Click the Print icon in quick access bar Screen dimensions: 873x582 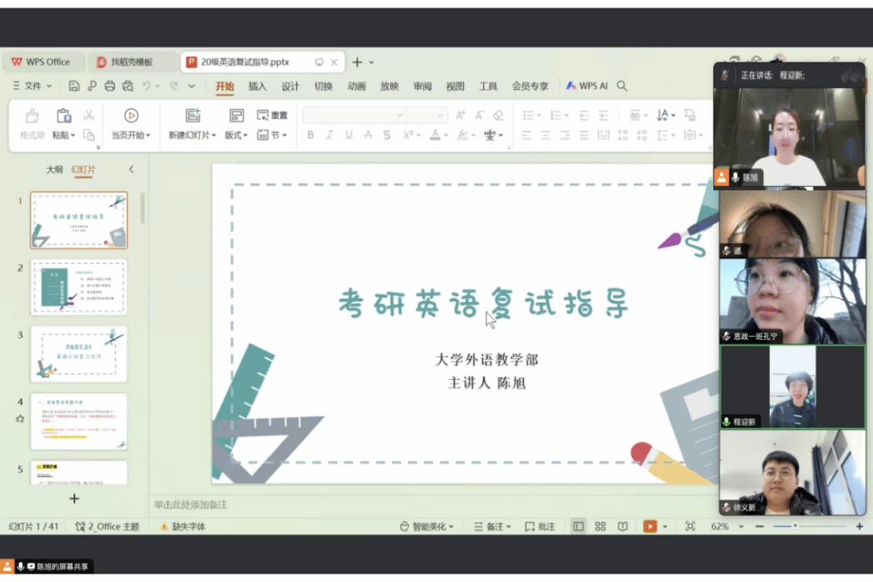(x=110, y=86)
